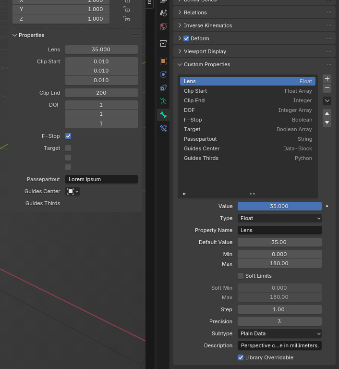Expand the Deform panel
This screenshot has width=339, height=369.
180,38
